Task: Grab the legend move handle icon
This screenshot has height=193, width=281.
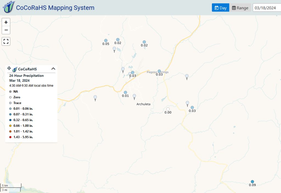Action: coord(9,68)
